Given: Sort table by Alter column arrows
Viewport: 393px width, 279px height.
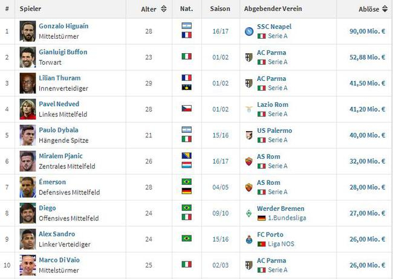Looking at the screenshot, I should pos(163,10).
